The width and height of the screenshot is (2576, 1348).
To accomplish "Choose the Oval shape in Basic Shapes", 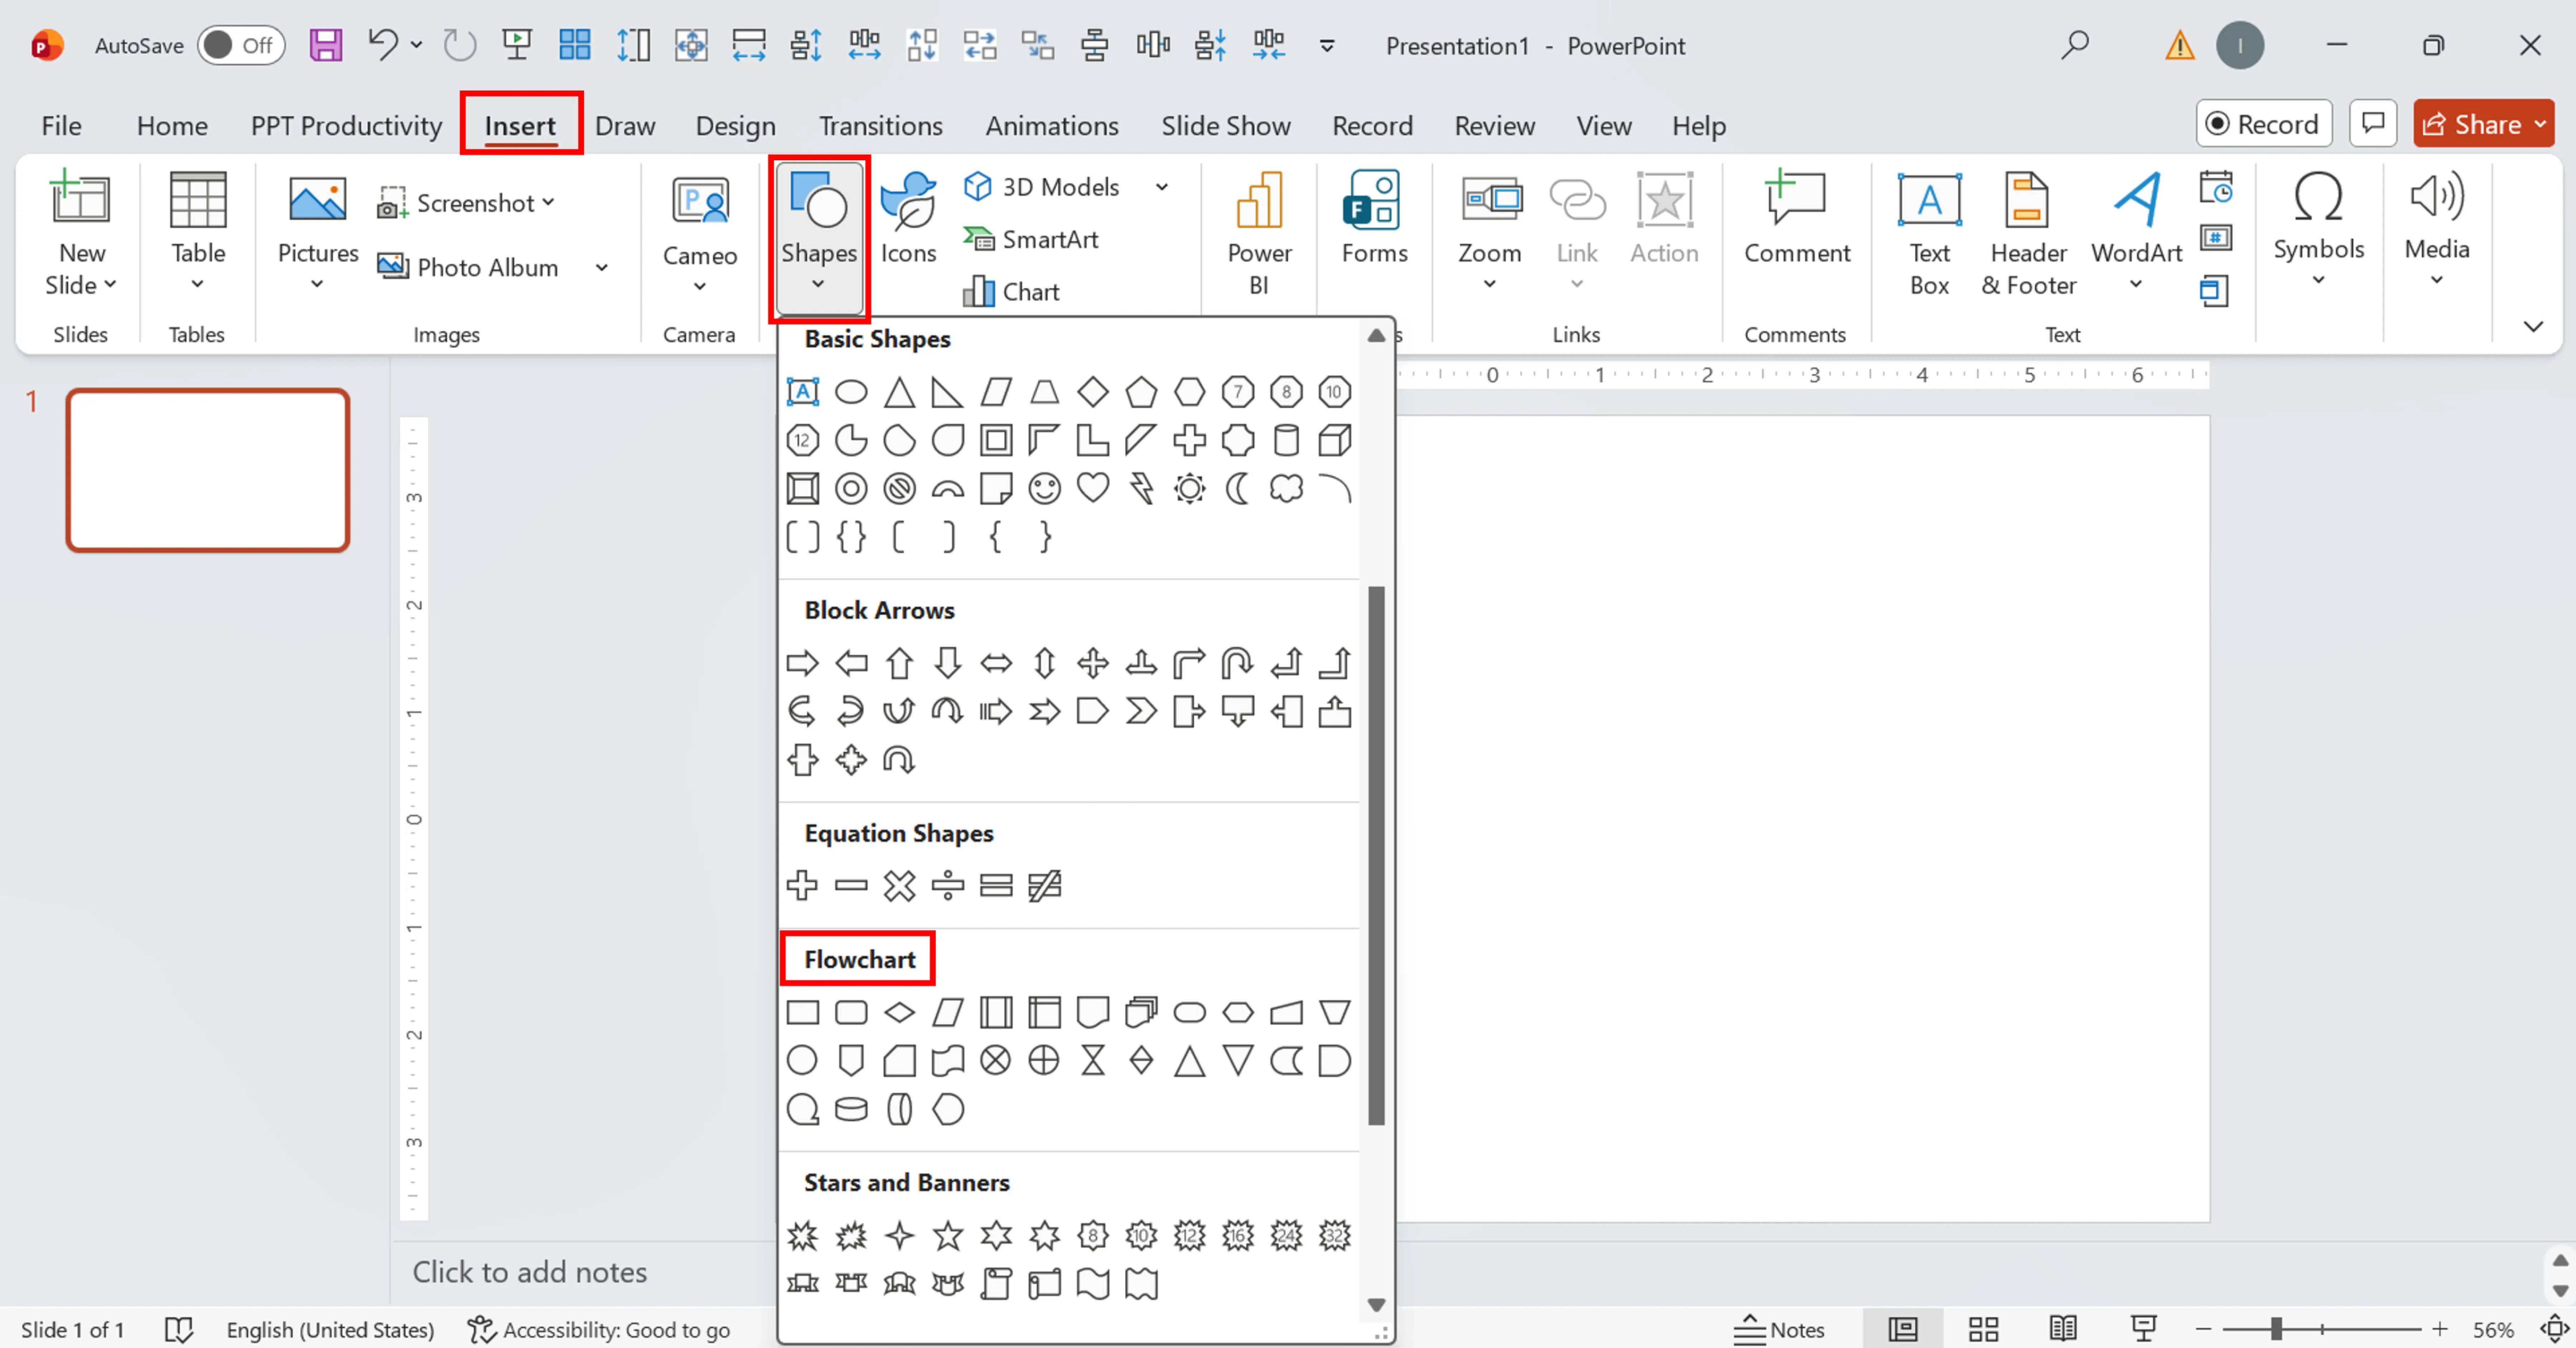I will click(851, 392).
